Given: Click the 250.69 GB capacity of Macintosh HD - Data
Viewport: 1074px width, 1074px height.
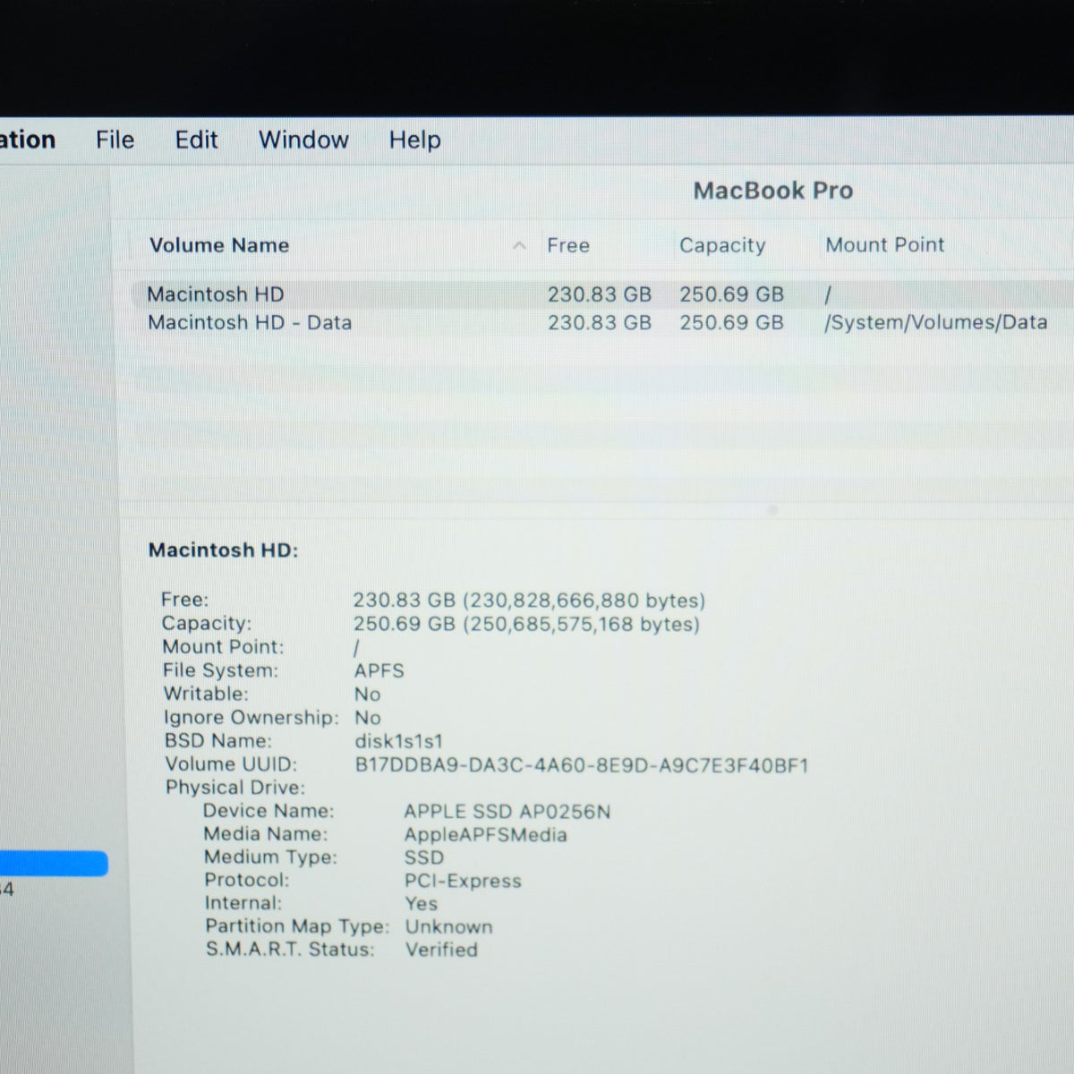Looking at the screenshot, I should [x=731, y=322].
